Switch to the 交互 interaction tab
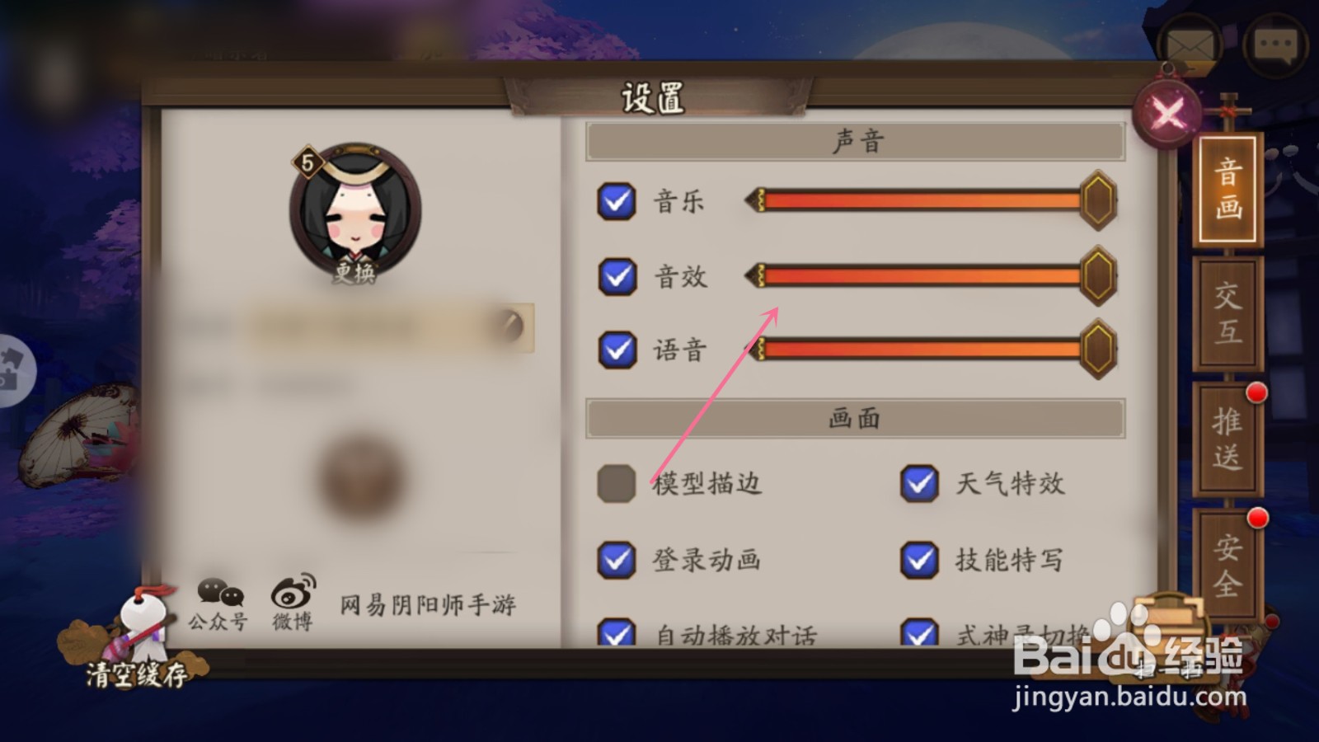 click(x=1227, y=313)
